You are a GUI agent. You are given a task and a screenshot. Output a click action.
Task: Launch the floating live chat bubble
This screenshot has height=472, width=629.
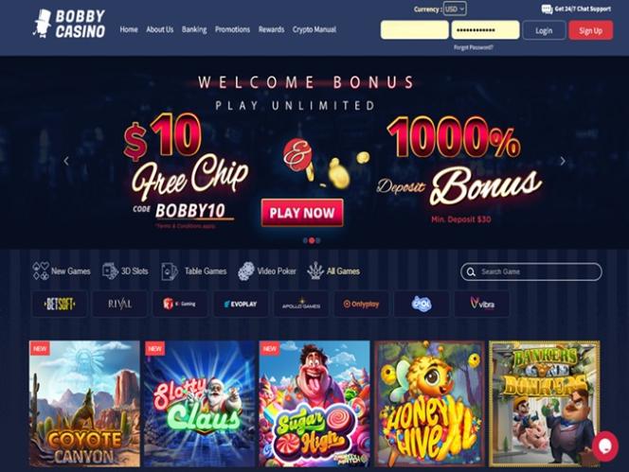tap(605, 446)
